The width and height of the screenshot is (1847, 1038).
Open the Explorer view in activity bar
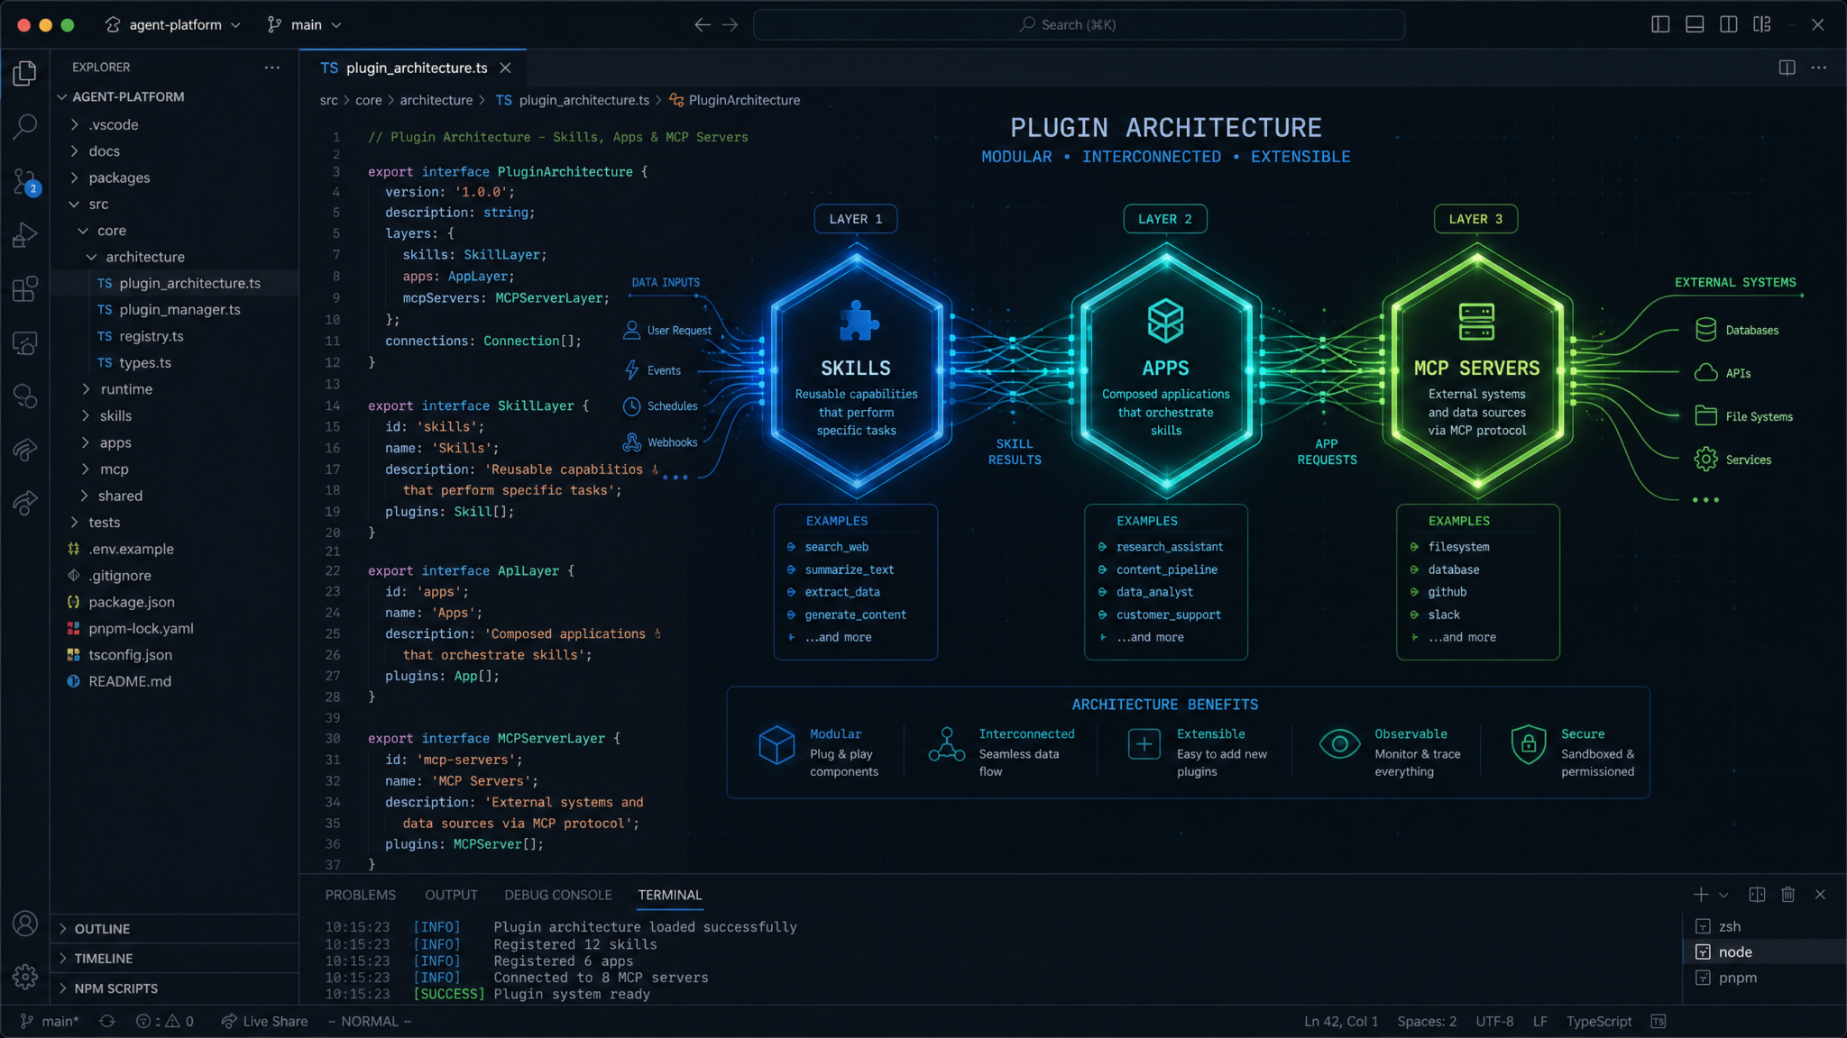coord(25,73)
